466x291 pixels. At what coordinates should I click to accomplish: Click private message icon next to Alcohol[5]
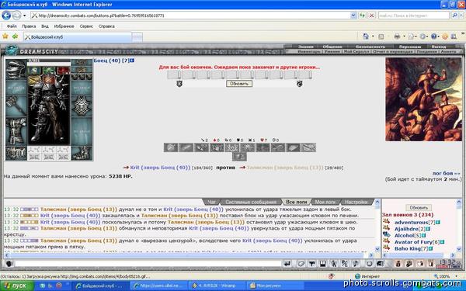pyautogui.click(x=386, y=234)
